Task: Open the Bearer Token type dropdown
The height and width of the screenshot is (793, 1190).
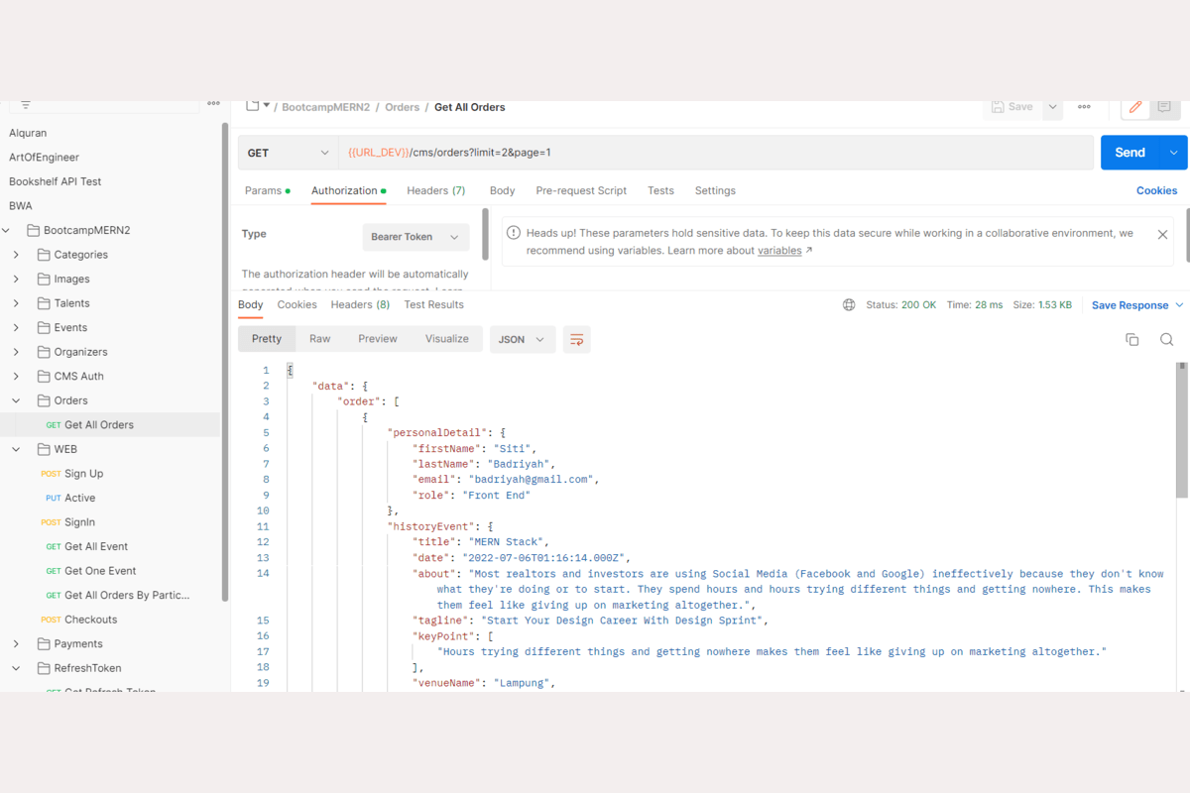Action: tap(415, 237)
